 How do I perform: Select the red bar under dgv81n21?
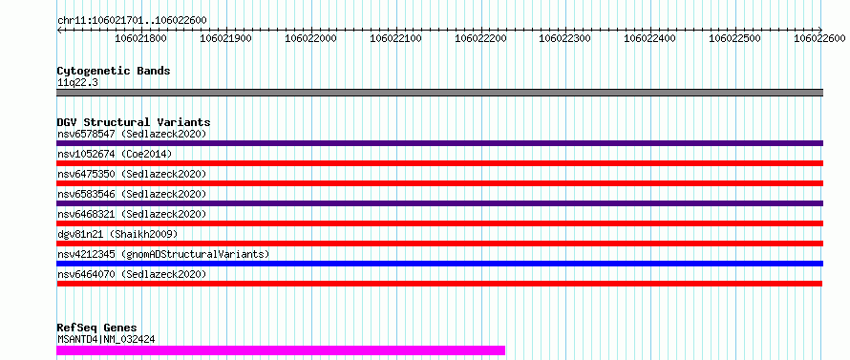pos(439,244)
